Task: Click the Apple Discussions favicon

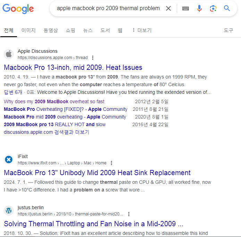Action: point(9,54)
